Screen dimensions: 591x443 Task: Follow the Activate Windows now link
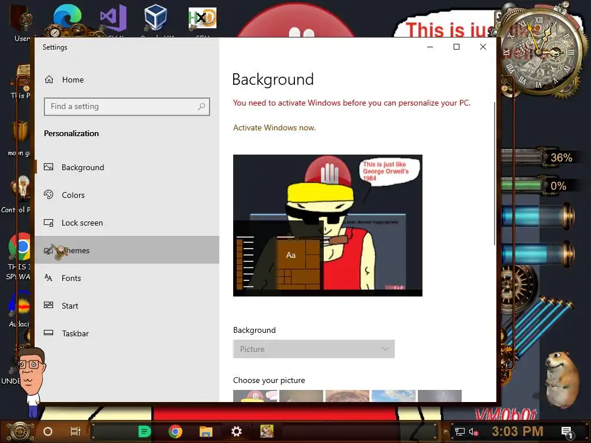pyautogui.click(x=274, y=127)
